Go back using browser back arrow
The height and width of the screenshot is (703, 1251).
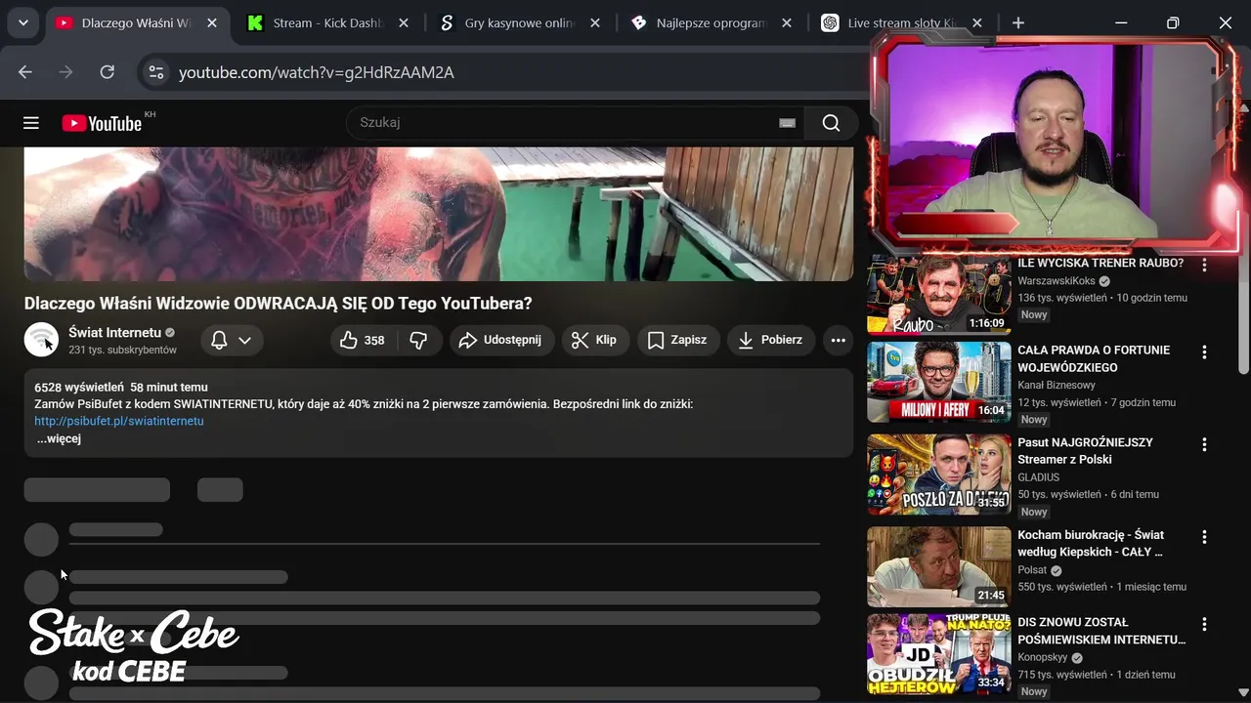point(25,72)
